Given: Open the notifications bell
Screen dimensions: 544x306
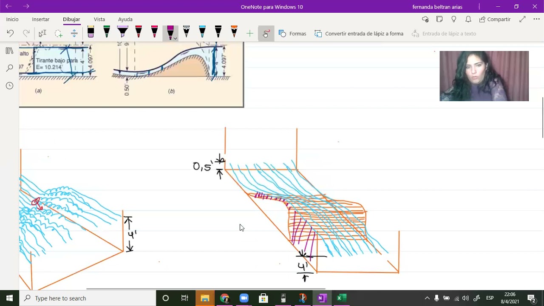Looking at the screenshot, I should pyautogui.click(x=468, y=19).
